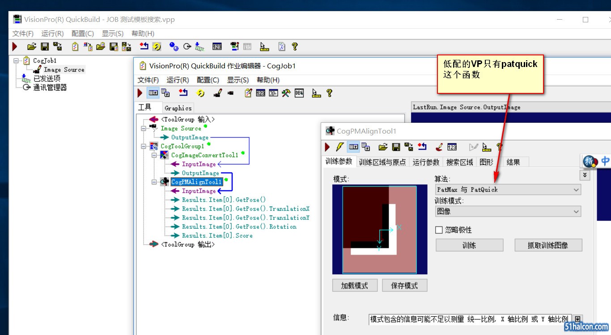Click the double-chevron collapse button above 算法
Image resolution: width=611 pixels, height=335 pixels.
(x=585, y=175)
